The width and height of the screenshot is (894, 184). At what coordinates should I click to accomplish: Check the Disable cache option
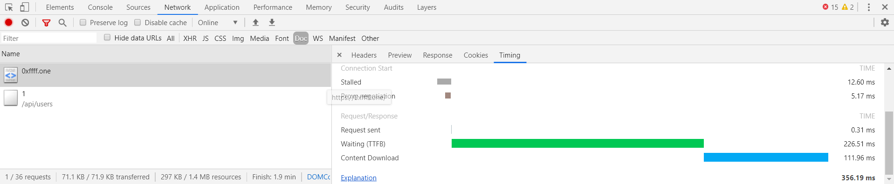[x=138, y=22]
